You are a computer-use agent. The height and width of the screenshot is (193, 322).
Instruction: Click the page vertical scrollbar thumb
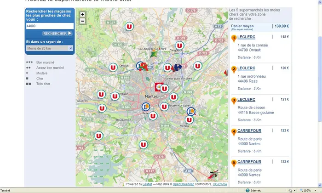(x=320, y=79)
